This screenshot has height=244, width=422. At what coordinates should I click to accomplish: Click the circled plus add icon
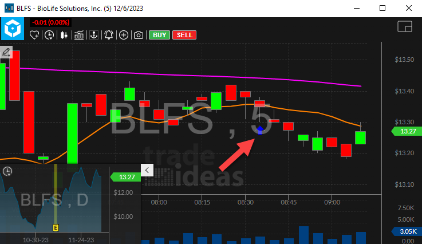pyautogui.click(x=124, y=35)
